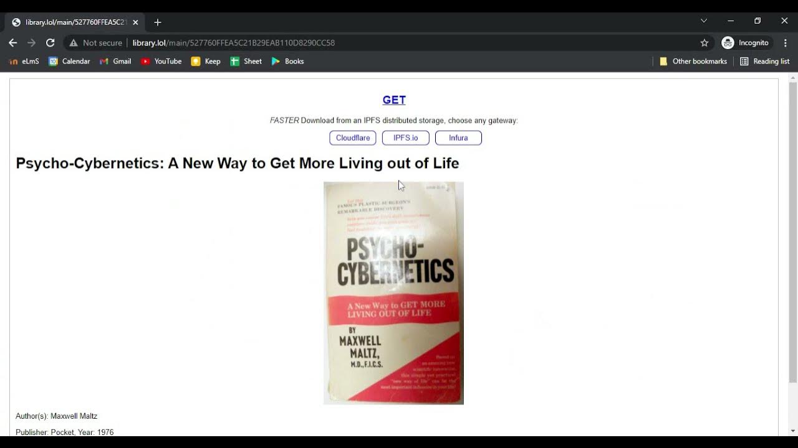Click the Psycho-Cybernetics book cover image
The height and width of the screenshot is (448, 798).
click(393, 293)
